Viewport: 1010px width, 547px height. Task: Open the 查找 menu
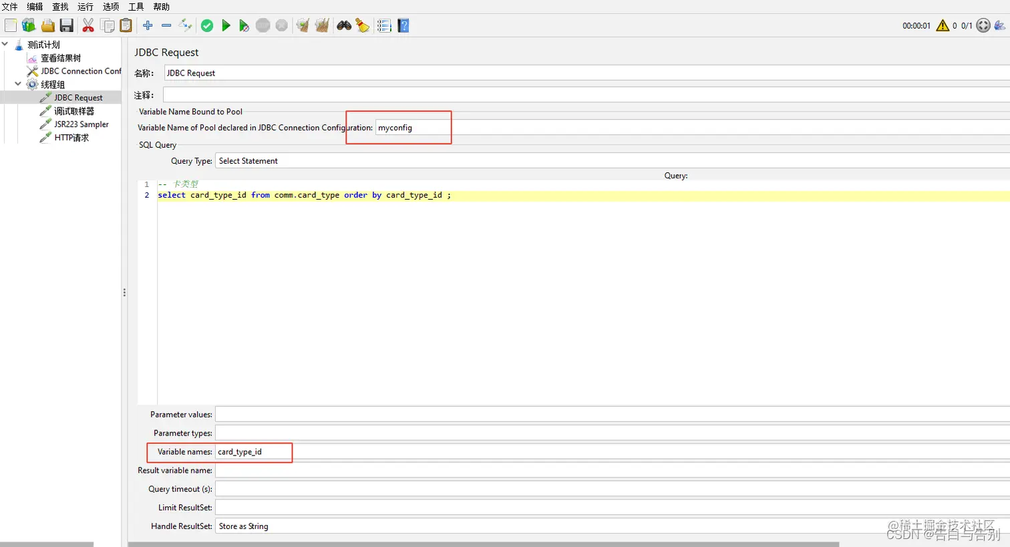pyautogui.click(x=60, y=7)
